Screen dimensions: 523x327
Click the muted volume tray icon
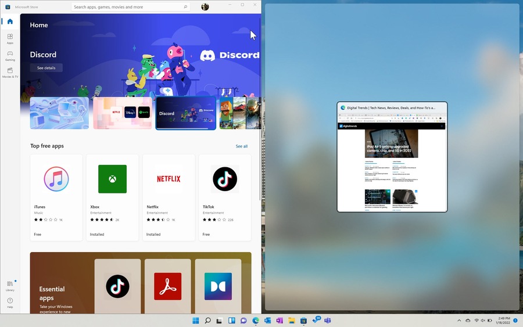(483, 321)
